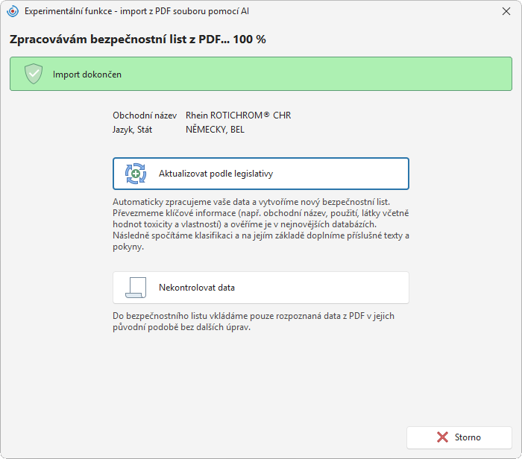Cancel the import with Storno
The width and height of the screenshot is (522, 459).
tap(459, 437)
